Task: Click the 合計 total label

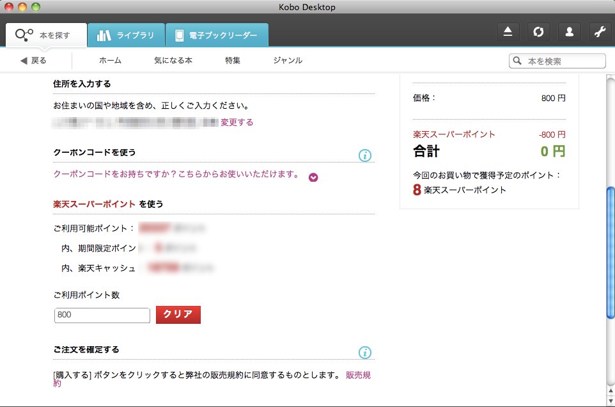Action: 426,152
